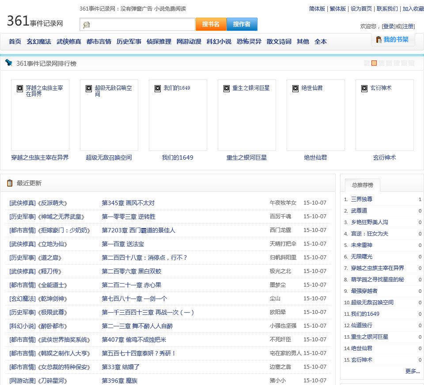The height and width of the screenshot is (385, 424).
Task: Open the 全本 menu item
Action: pos(321,41)
